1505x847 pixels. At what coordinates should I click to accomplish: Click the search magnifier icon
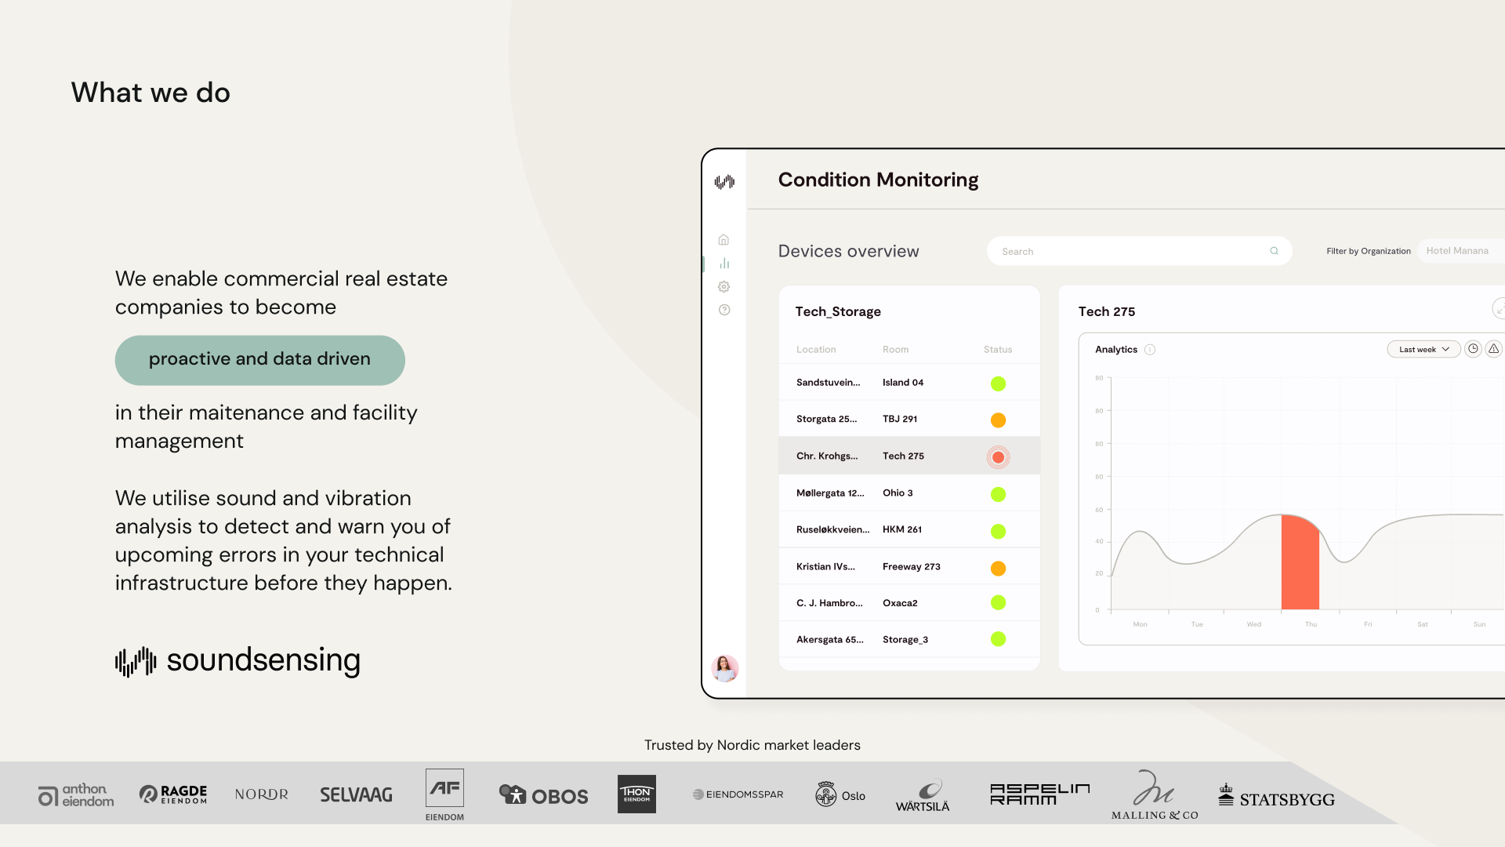click(x=1274, y=252)
